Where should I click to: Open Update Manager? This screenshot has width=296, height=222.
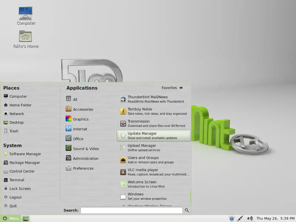(154, 135)
